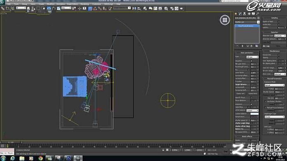Toggle the clipping checkbox in Miscellaneous
Image resolution: width=287 pixels, height=161 pixels.
pyautogui.click(x=279, y=58)
